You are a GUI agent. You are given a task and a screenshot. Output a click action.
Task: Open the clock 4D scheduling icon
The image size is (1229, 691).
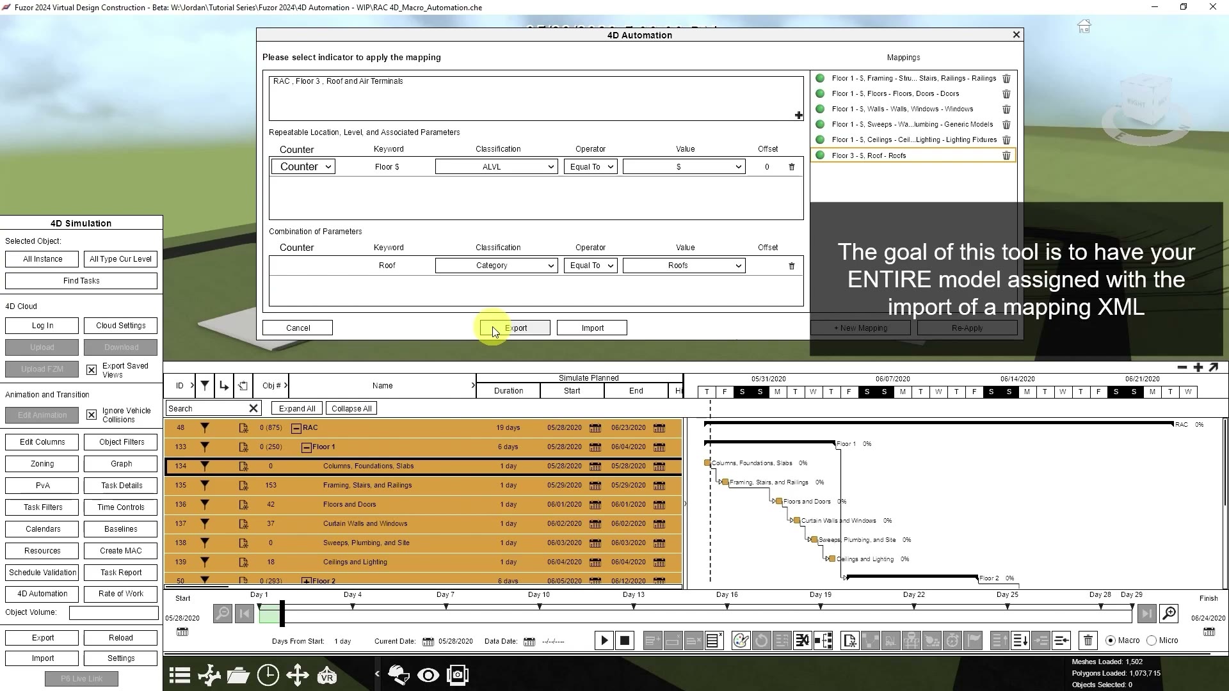268,675
